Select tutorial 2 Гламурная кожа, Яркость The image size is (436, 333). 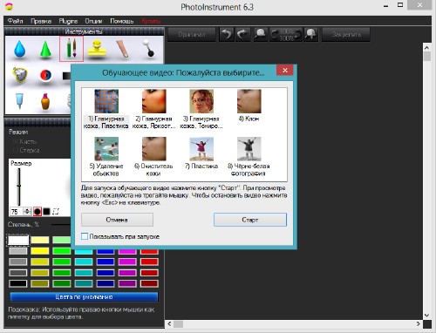(x=153, y=109)
